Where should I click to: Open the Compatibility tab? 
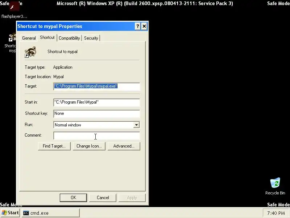pos(69,38)
